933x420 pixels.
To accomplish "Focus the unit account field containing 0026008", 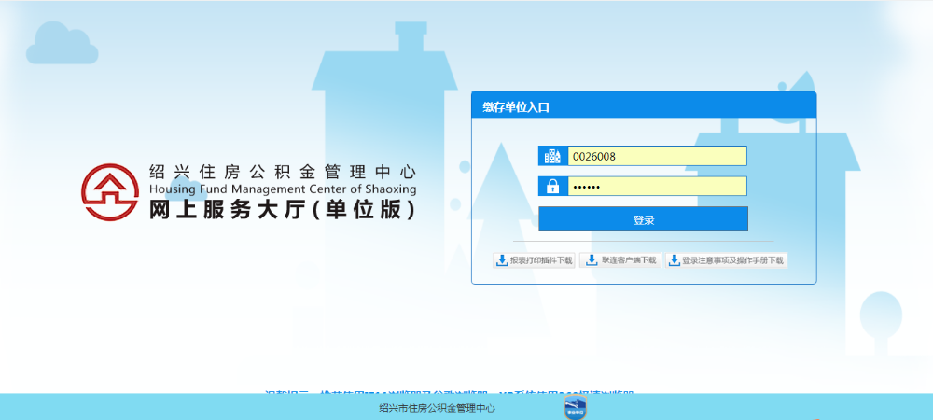I will (x=657, y=156).
